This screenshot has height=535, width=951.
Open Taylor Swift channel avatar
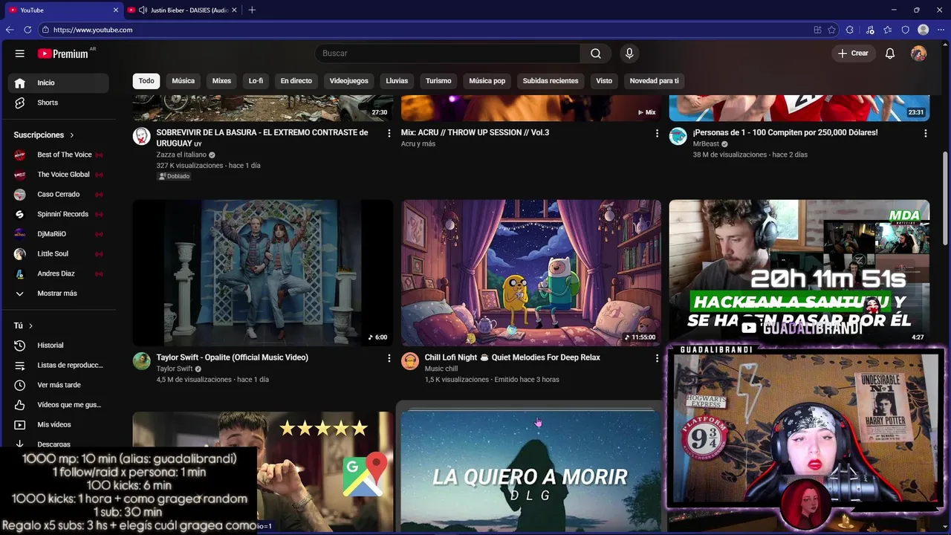(141, 361)
